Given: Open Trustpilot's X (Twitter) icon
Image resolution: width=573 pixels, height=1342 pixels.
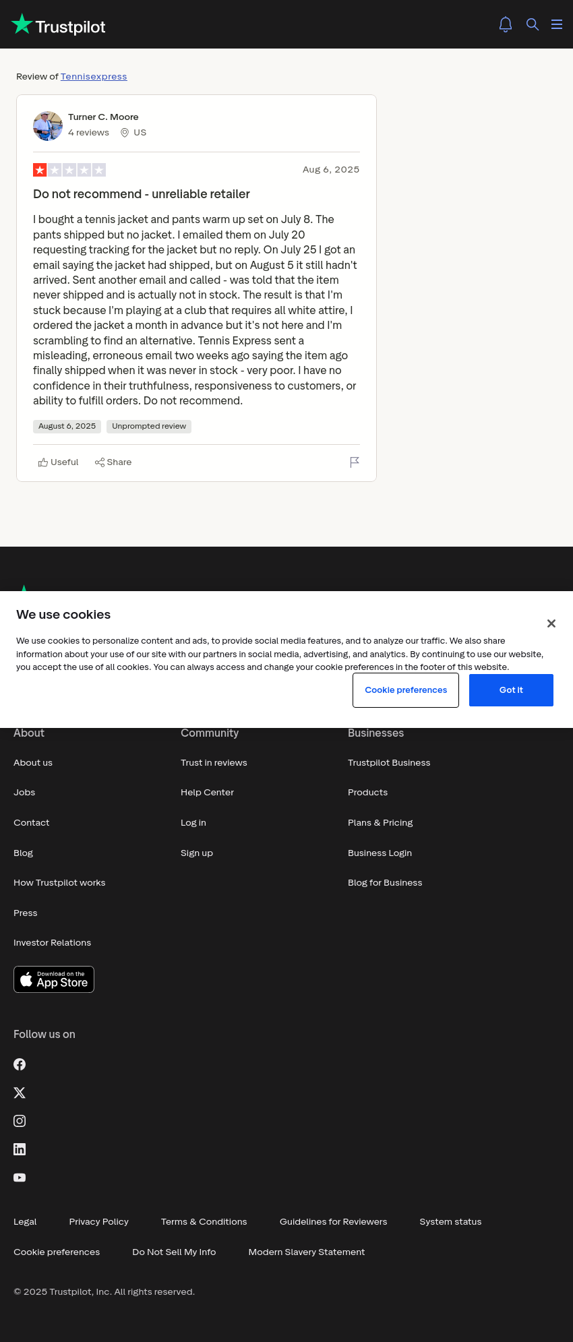Looking at the screenshot, I should point(20,1093).
